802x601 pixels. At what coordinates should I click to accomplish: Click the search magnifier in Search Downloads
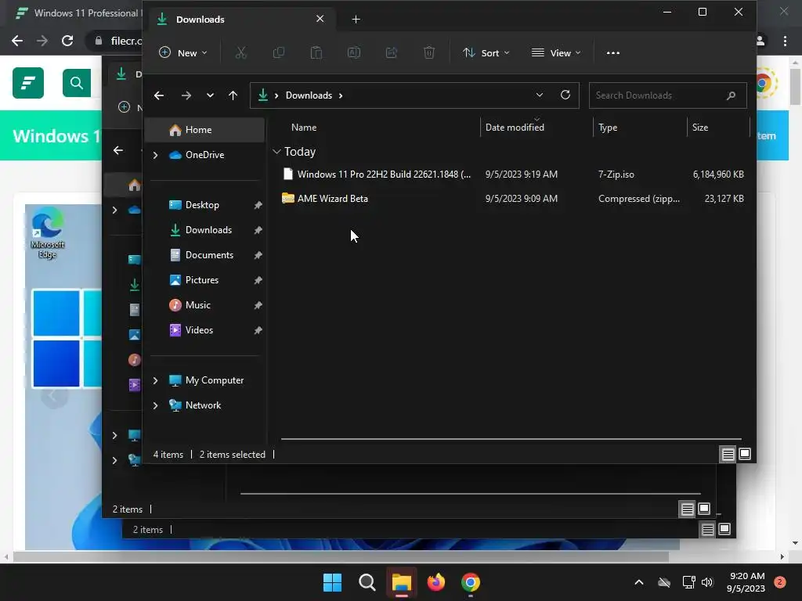[x=731, y=95]
